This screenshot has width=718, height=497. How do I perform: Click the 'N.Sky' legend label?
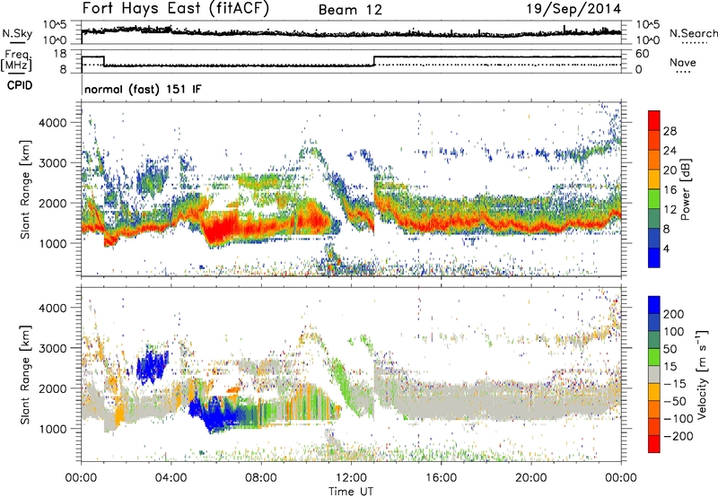point(17,33)
